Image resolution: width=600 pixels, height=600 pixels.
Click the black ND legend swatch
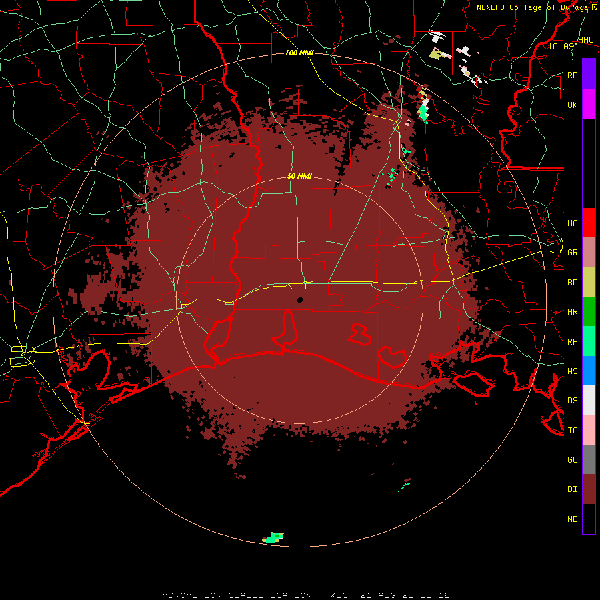[x=589, y=519]
